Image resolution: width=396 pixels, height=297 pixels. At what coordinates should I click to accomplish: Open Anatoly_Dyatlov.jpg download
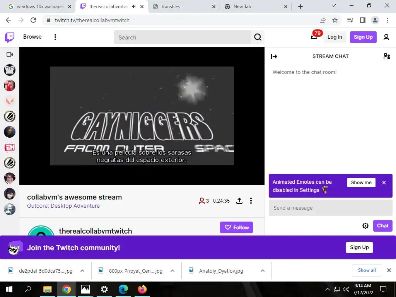(221, 271)
